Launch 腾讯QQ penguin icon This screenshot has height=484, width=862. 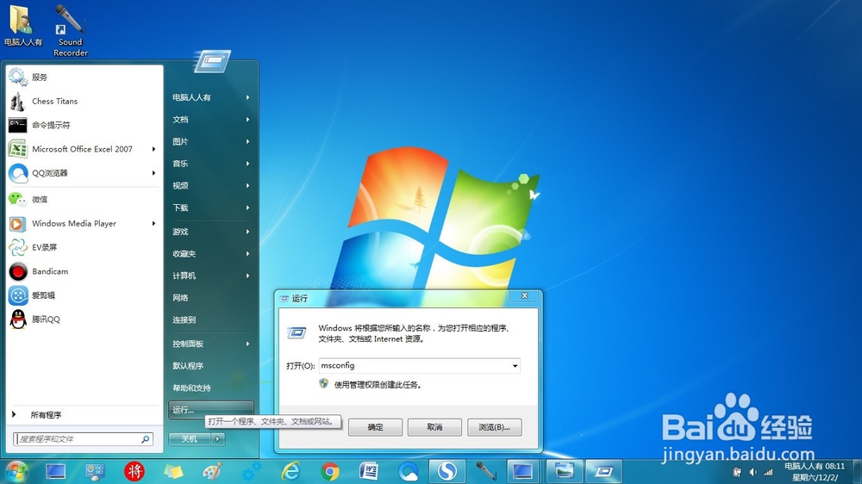coord(18,320)
